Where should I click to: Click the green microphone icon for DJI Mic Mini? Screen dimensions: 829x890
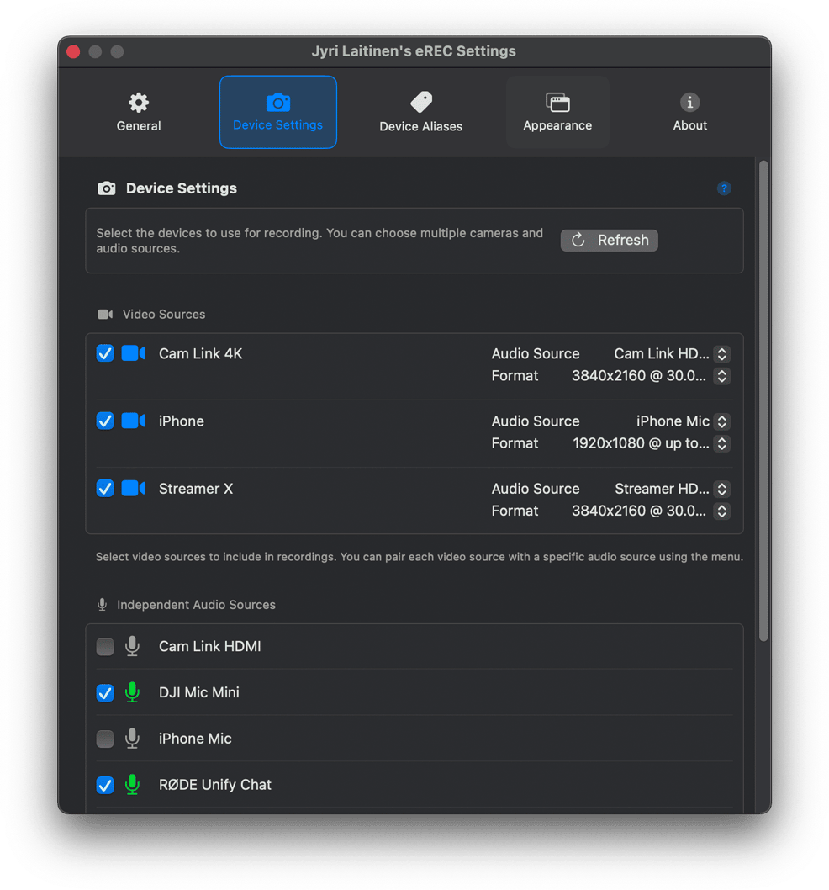click(132, 692)
